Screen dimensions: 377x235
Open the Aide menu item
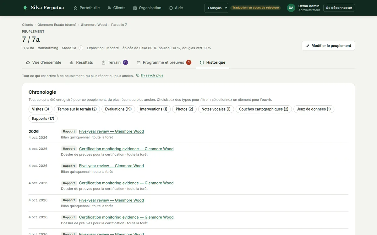tap(176, 8)
